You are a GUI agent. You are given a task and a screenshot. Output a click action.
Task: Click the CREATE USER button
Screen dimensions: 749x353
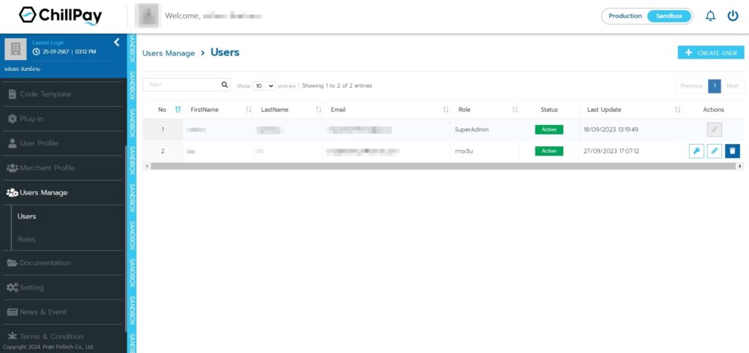tap(711, 53)
